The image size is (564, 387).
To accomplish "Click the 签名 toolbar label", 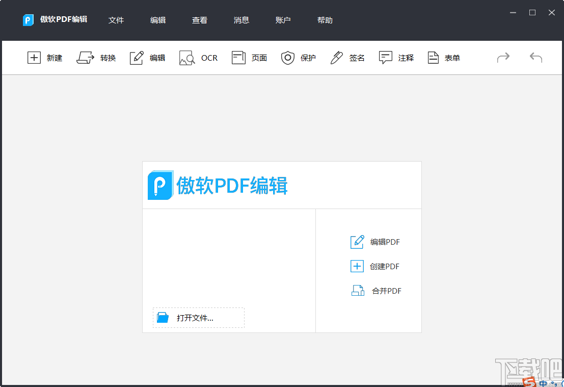I will coord(357,58).
